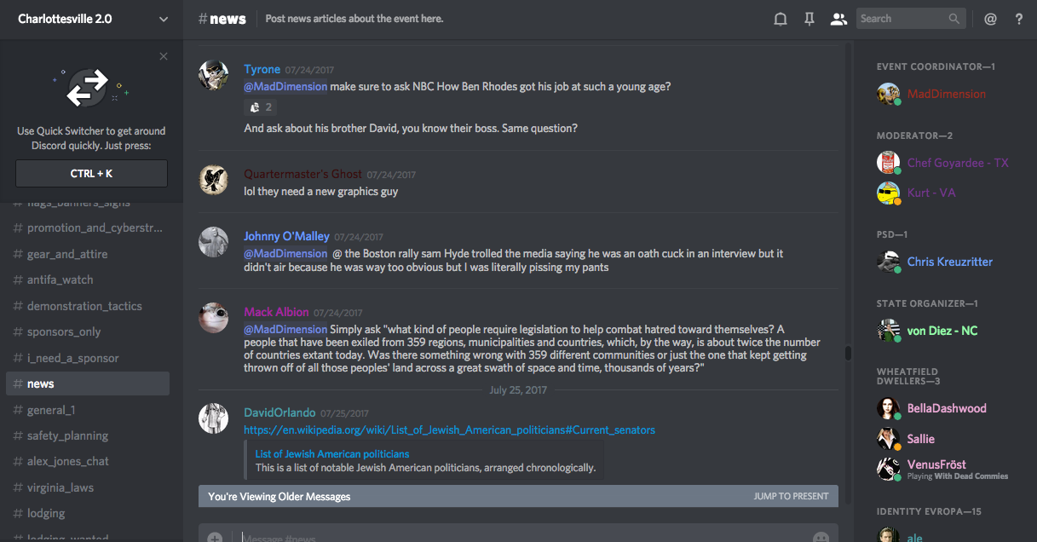
Task: Click Jump to Present
Action: (x=791, y=496)
